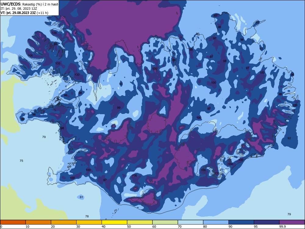
Task: Click the '(+11 h)' forecast offset text
Action: coord(42,13)
